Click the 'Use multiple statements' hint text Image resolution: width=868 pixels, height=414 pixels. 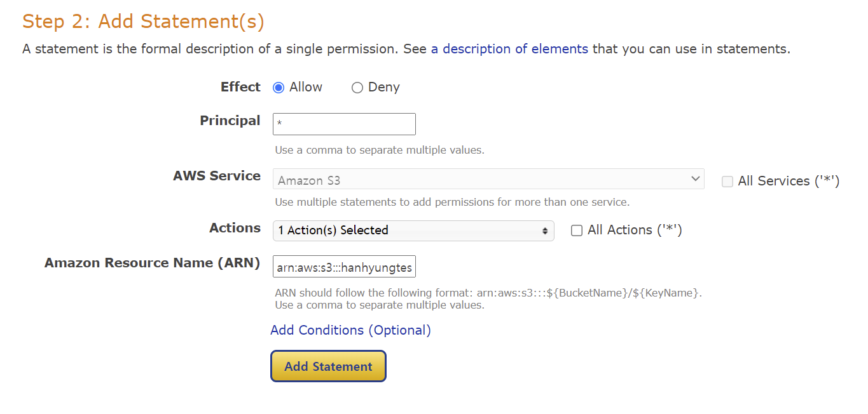[451, 203]
